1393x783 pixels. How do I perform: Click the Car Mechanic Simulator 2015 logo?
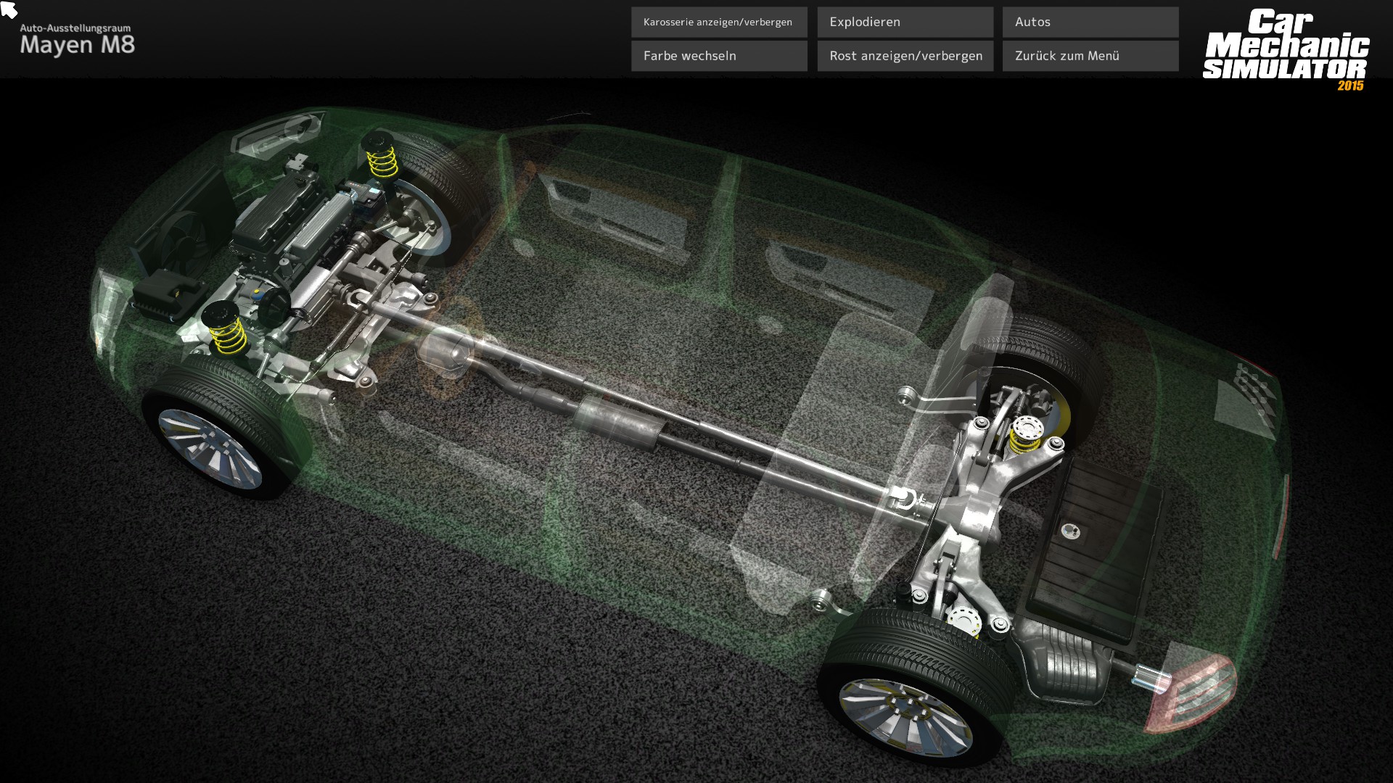click(x=1286, y=48)
